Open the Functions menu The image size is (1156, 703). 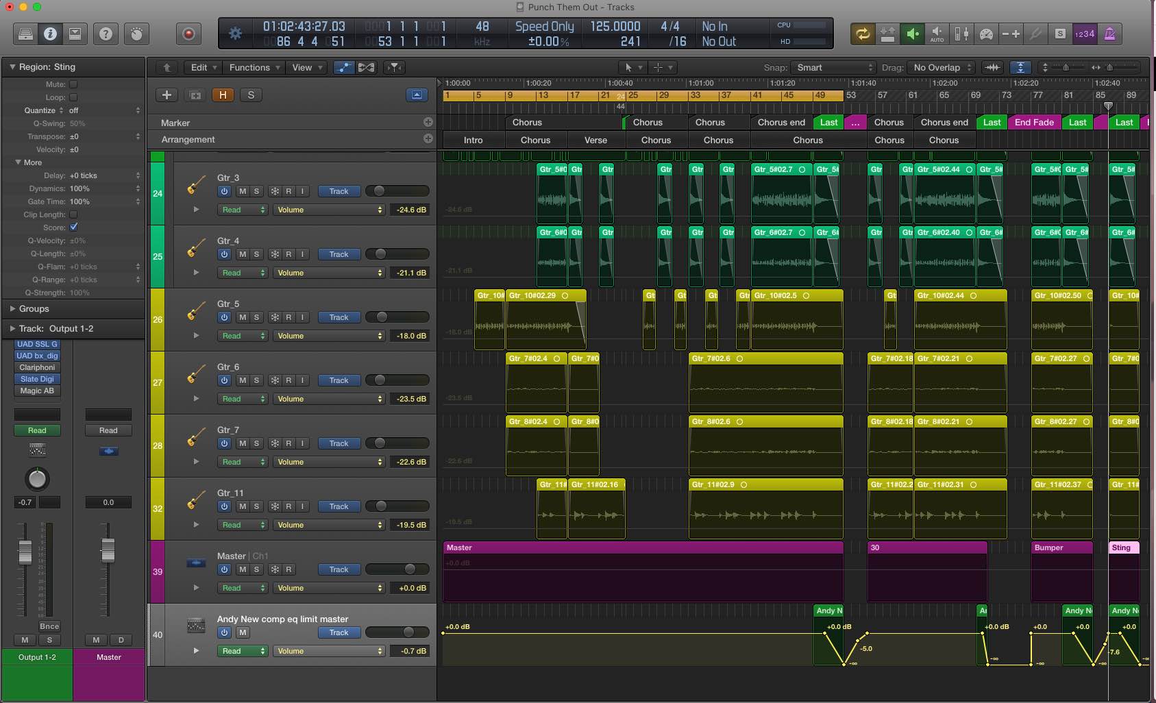click(x=254, y=67)
